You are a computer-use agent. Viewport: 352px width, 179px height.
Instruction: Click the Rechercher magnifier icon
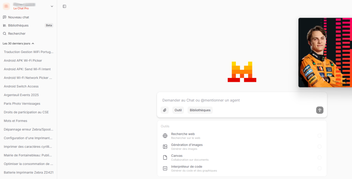(5, 34)
